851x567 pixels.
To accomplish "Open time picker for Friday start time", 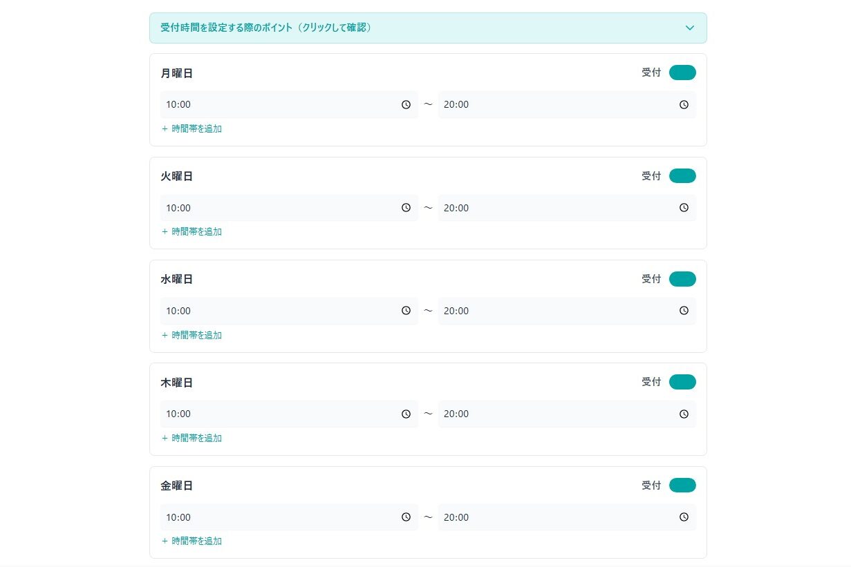I will (x=406, y=517).
